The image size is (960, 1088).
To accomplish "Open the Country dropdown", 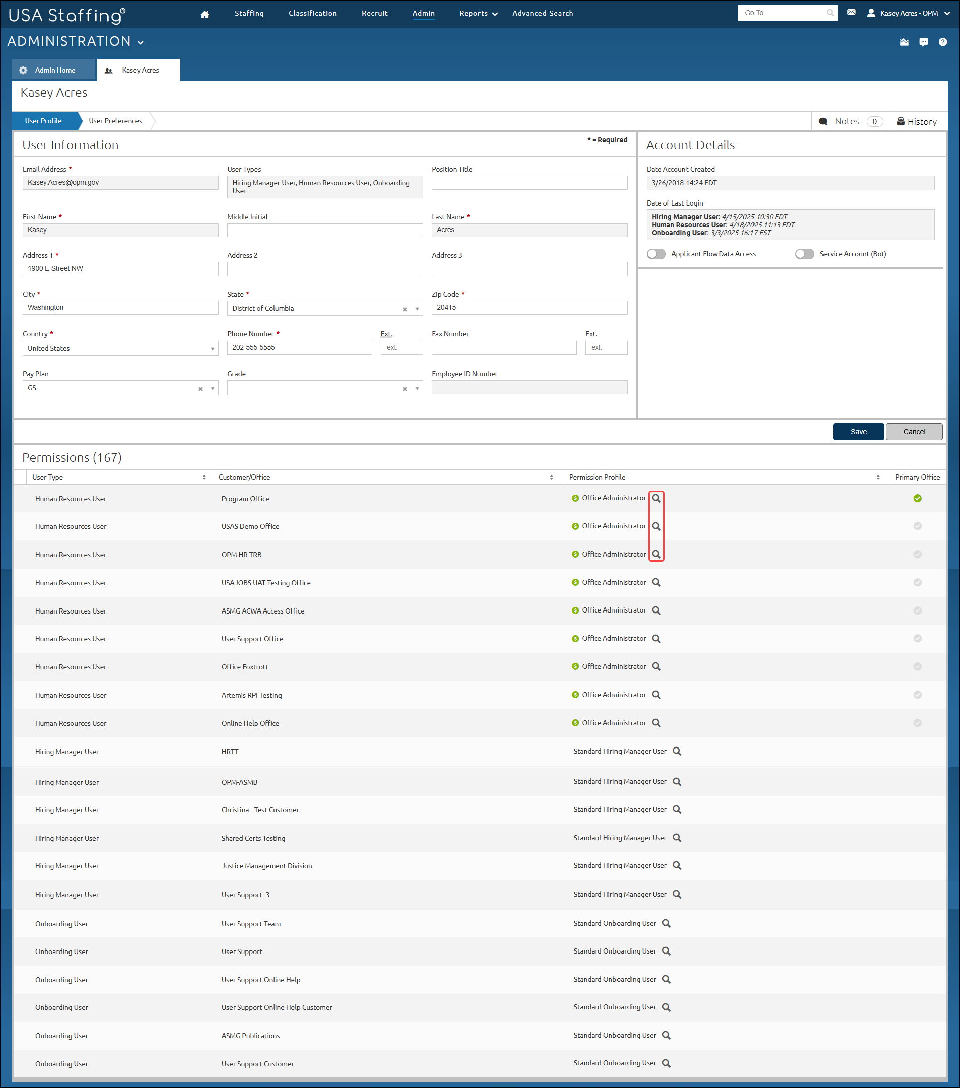I will pyautogui.click(x=120, y=348).
